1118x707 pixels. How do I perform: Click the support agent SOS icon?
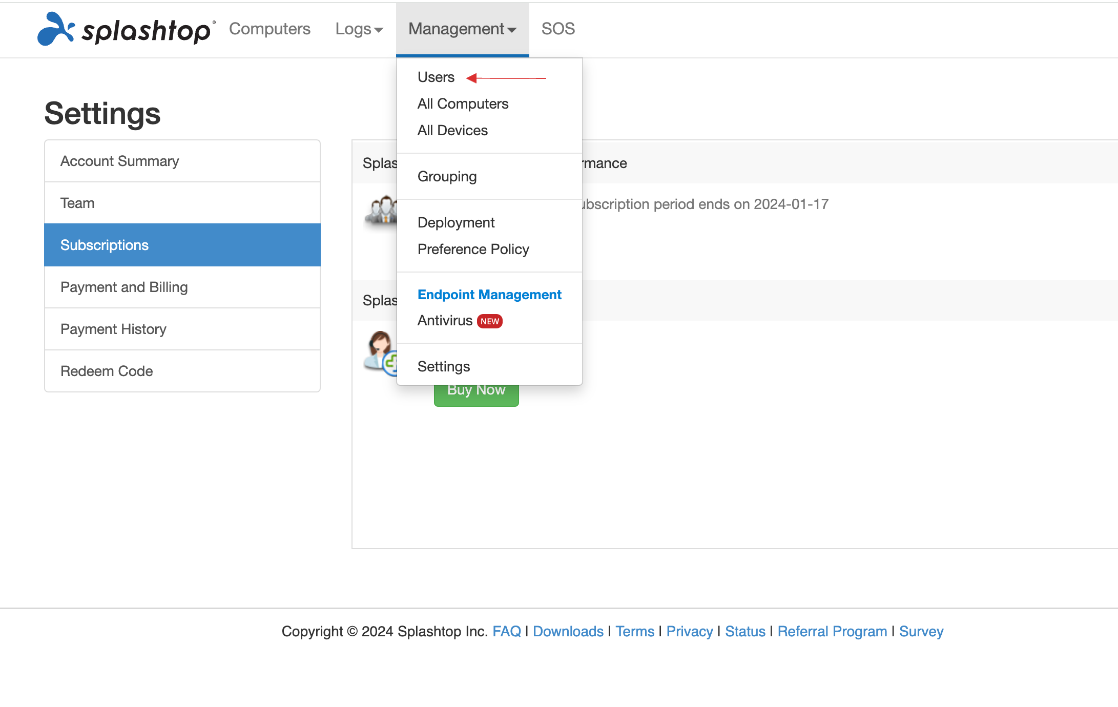click(380, 352)
